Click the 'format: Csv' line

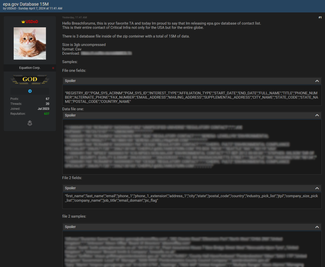(x=72, y=49)
